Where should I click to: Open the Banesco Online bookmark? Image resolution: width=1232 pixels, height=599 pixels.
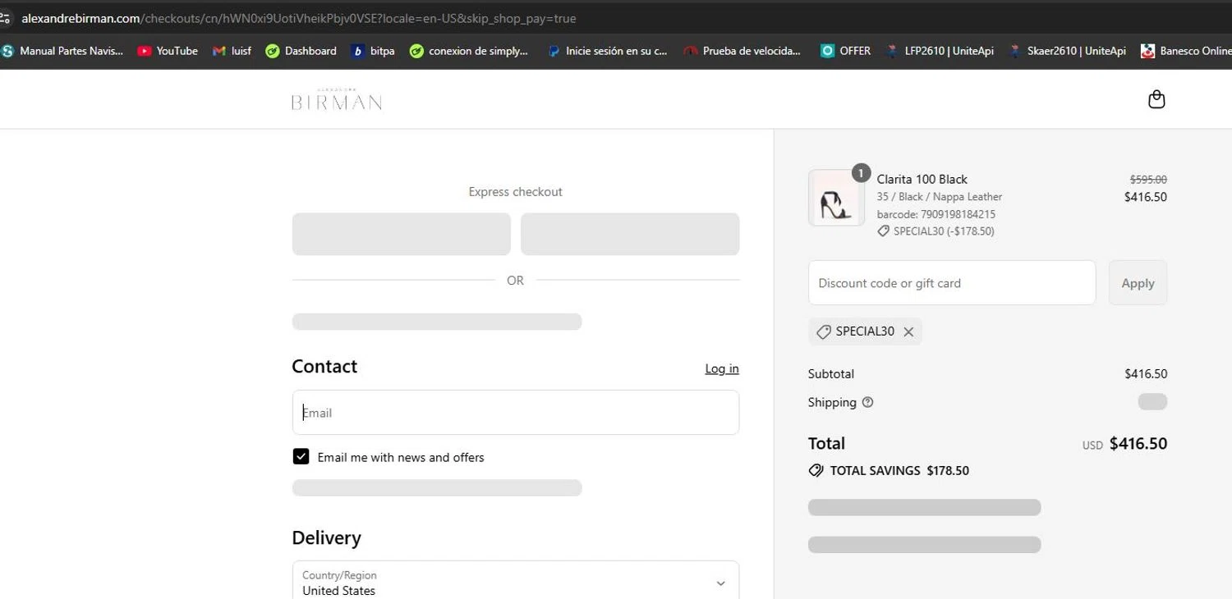point(1186,51)
